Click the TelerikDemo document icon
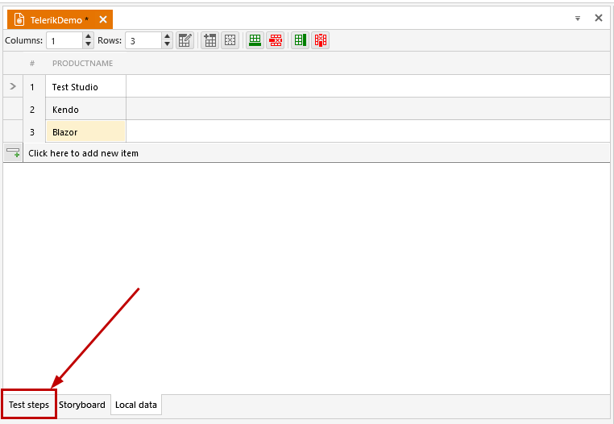This screenshot has height=424, width=614. 19,19
